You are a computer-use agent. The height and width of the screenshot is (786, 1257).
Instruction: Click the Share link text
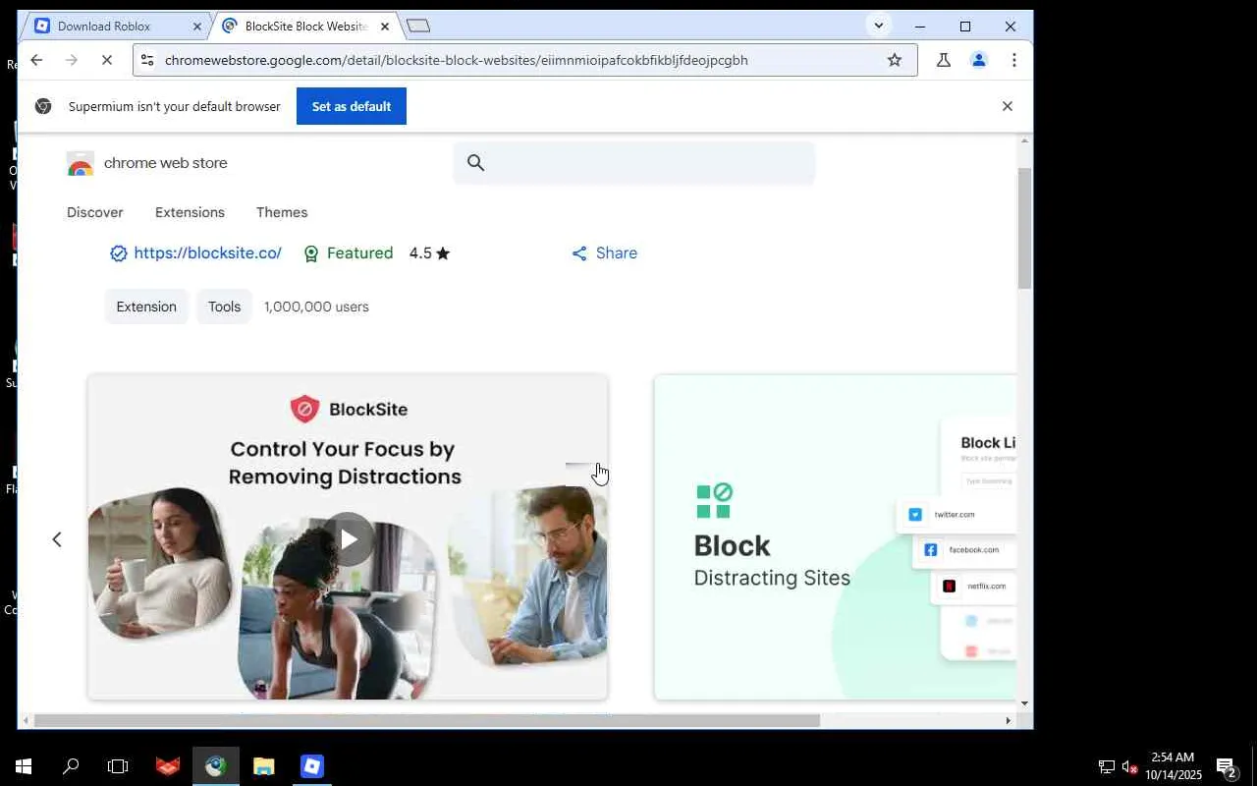click(617, 253)
